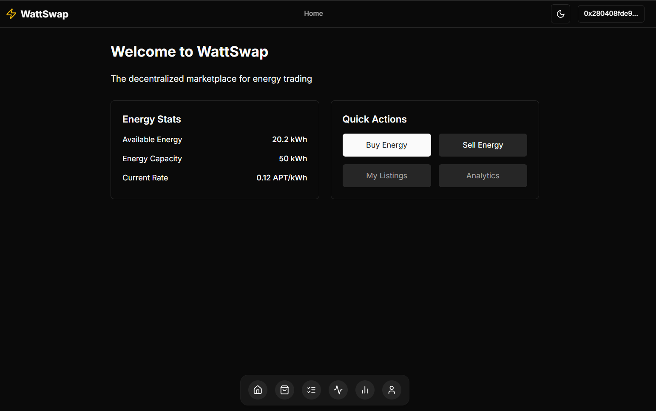View activity via the pulse waveform icon
This screenshot has width=656, height=411.
pyautogui.click(x=338, y=390)
